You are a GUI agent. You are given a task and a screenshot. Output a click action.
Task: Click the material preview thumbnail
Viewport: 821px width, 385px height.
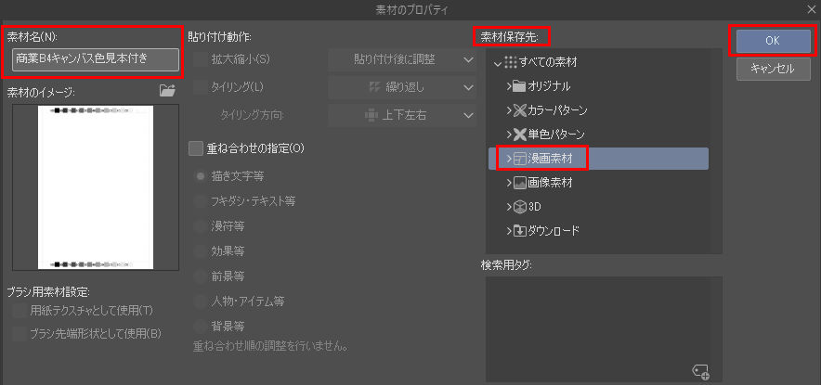96,187
